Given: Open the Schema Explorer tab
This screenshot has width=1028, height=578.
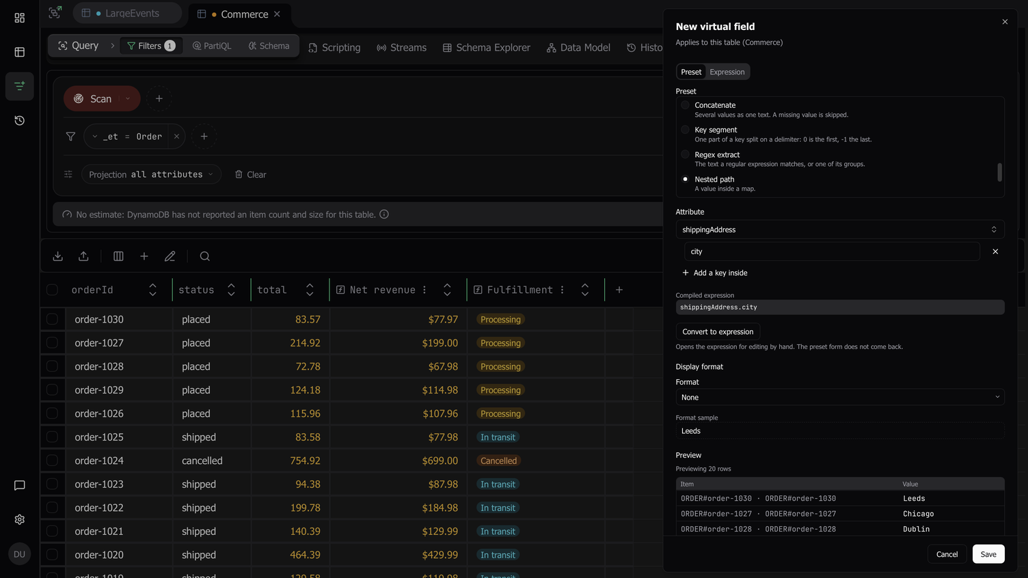Looking at the screenshot, I should [x=486, y=47].
